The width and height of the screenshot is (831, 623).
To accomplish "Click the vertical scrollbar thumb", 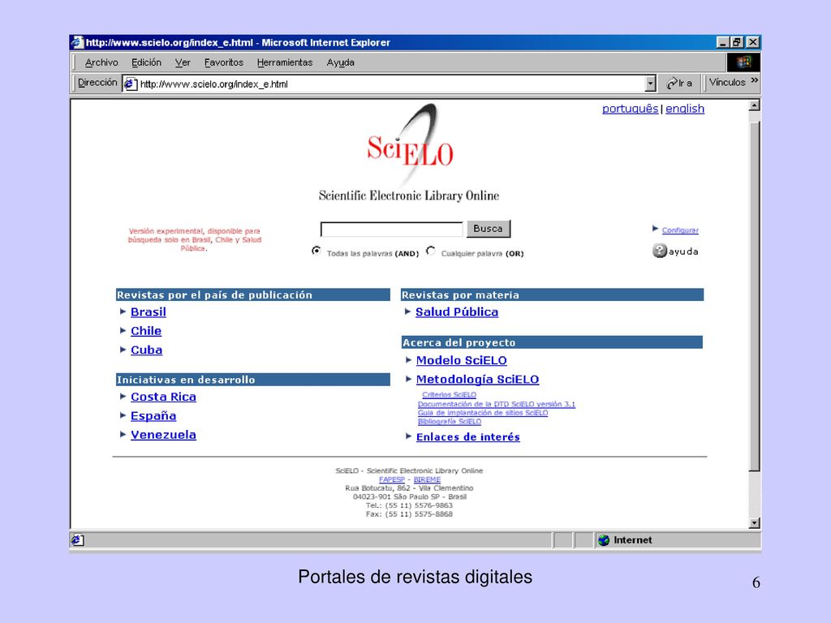I will (755, 297).
